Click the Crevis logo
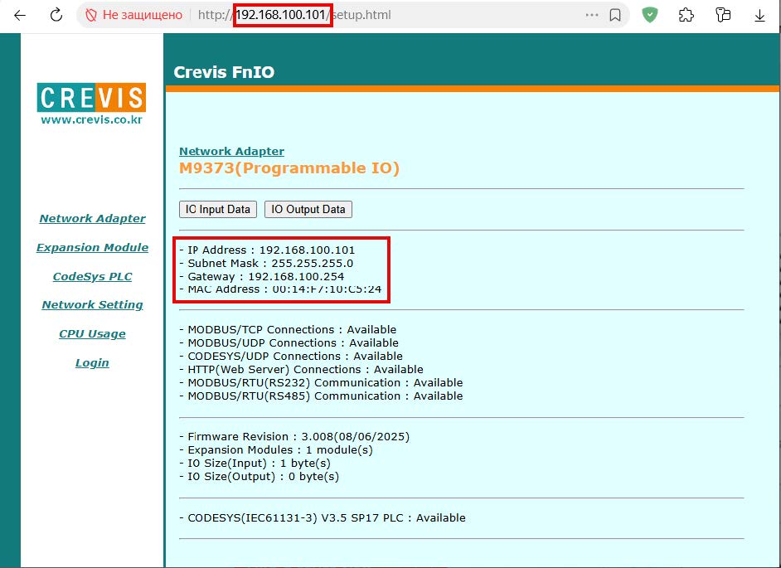 pos(92,98)
